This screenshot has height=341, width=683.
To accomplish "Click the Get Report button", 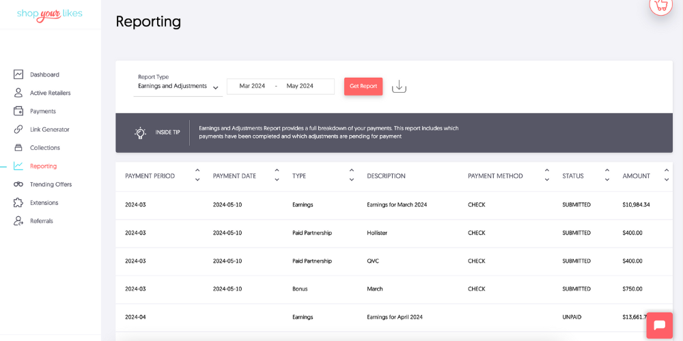I will pyautogui.click(x=363, y=86).
